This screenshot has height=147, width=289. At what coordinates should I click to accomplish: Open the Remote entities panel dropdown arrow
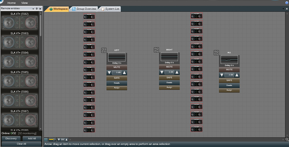33,9
